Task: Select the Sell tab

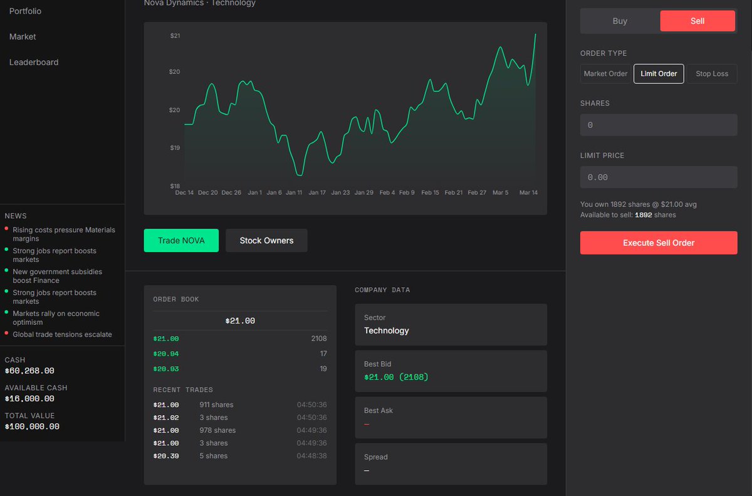Action: coord(697,21)
